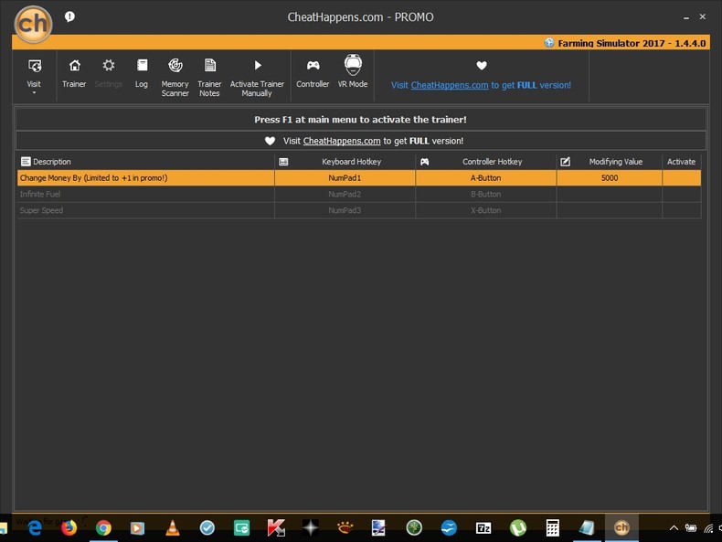Click the B-Button controller cell
The image size is (722, 542).
[486, 195]
